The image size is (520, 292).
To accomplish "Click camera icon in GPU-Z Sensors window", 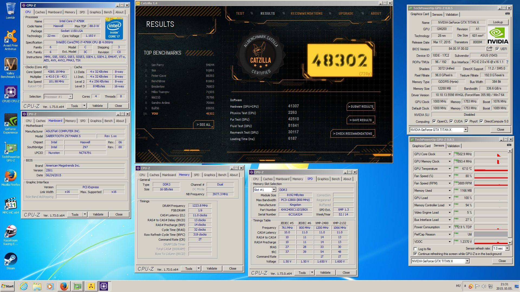I will (509, 145).
